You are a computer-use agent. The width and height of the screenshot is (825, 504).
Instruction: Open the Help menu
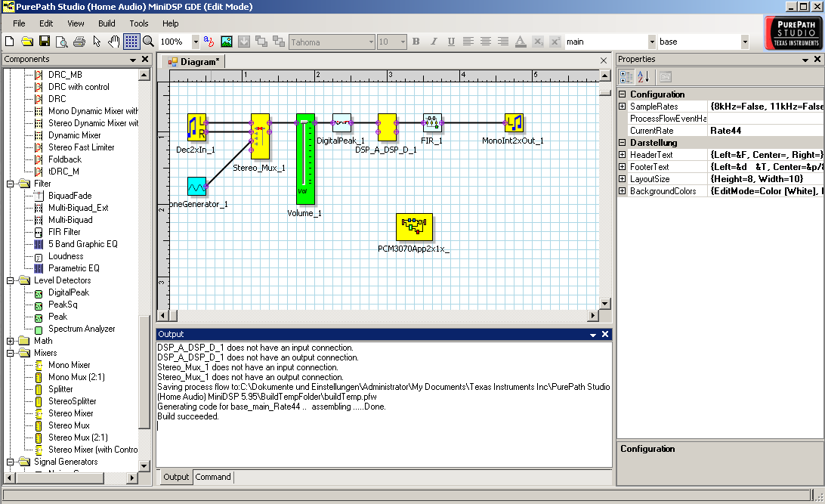171,23
